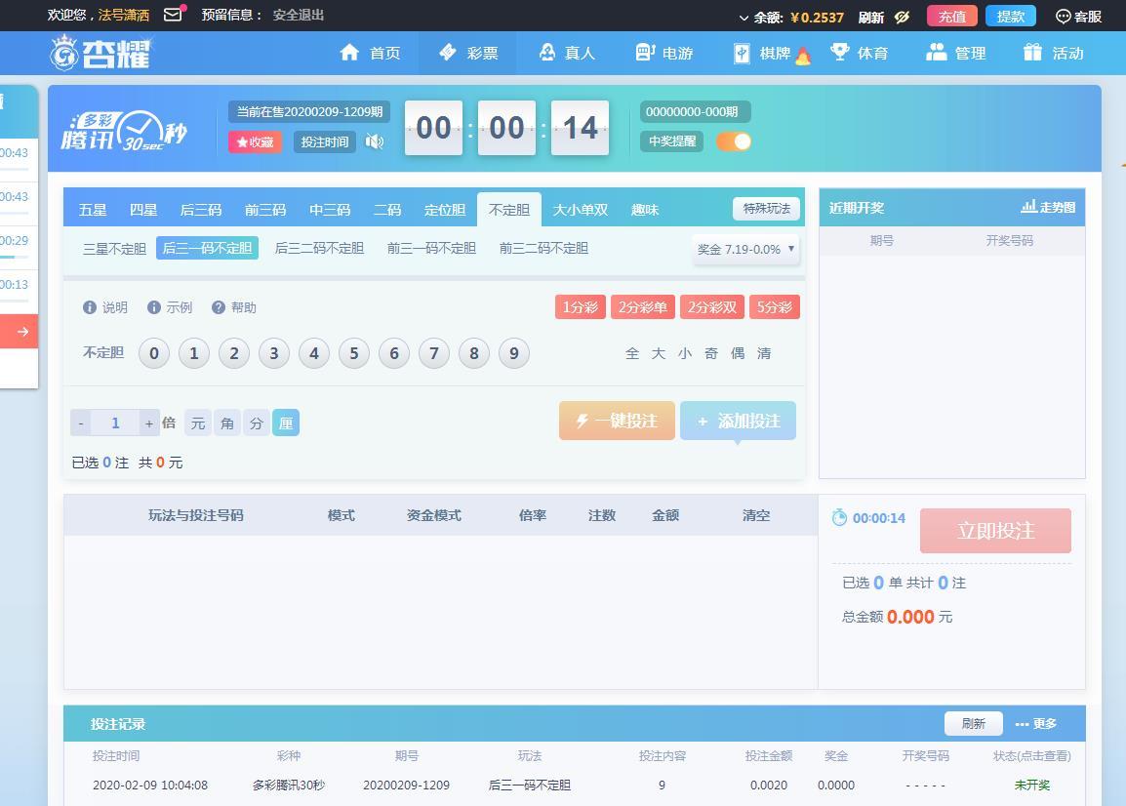This screenshot has width=1126, height=806.
Task: Open the 电游 electronic games menu
Action: point(664,53)
